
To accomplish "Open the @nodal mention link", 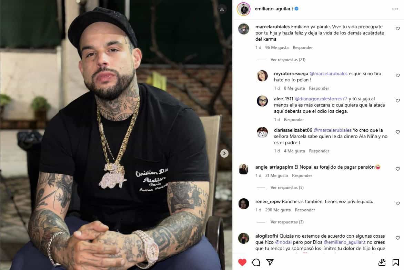I will [283, 242].
